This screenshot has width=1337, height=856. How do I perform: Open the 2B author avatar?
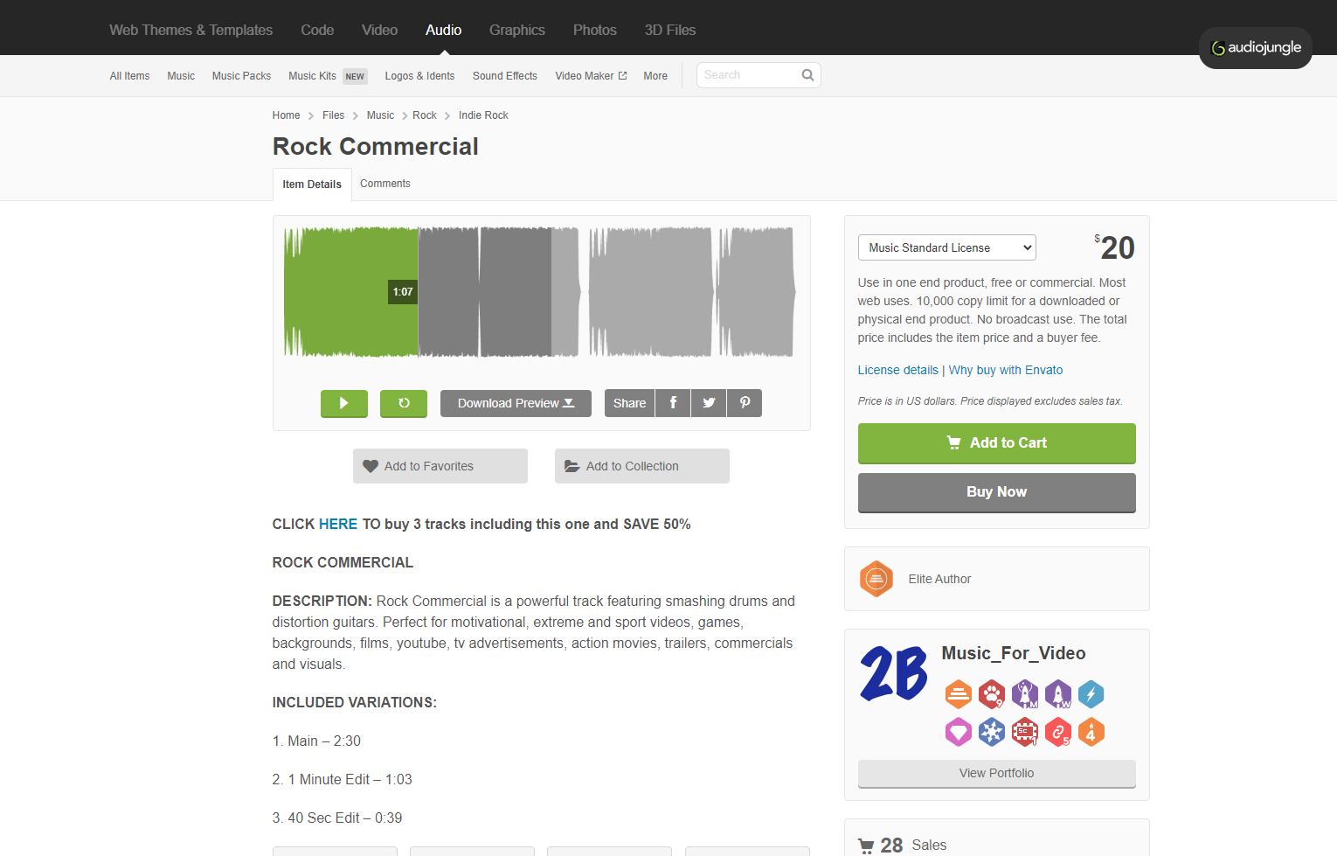point(894,674)
